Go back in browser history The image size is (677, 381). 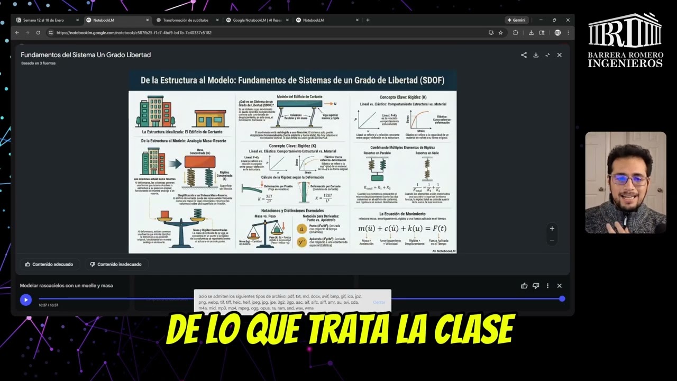[x=17, y=33]
